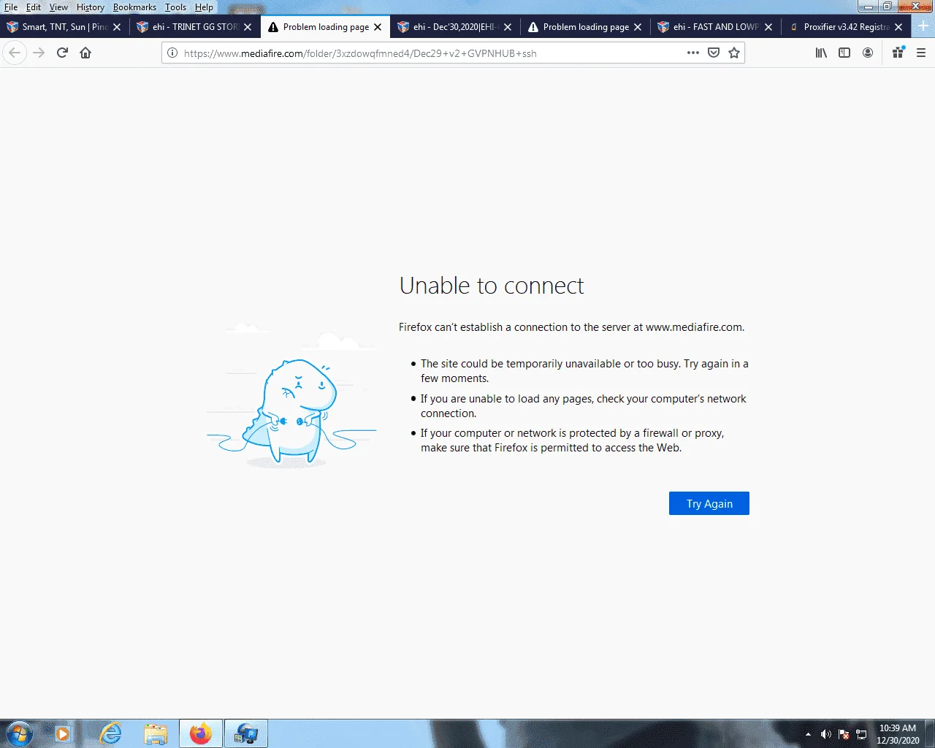
Task: Open the Edit menu
Action: coord(34,7)
